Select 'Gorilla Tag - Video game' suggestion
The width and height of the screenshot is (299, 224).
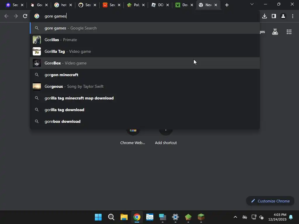click(145, 51)
